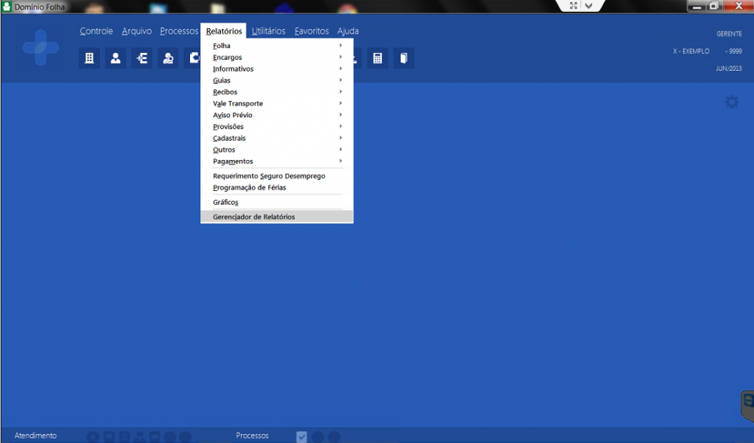Expand the Recibos submenu
Viewport: 754px width, 443px height.
click(277, 92)
